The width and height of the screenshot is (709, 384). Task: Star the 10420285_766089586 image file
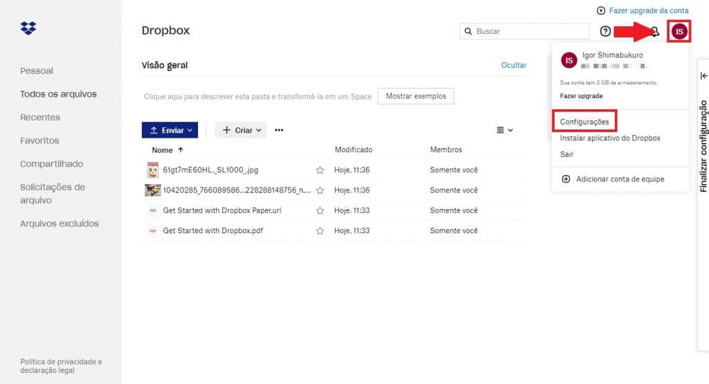(320, 190)
